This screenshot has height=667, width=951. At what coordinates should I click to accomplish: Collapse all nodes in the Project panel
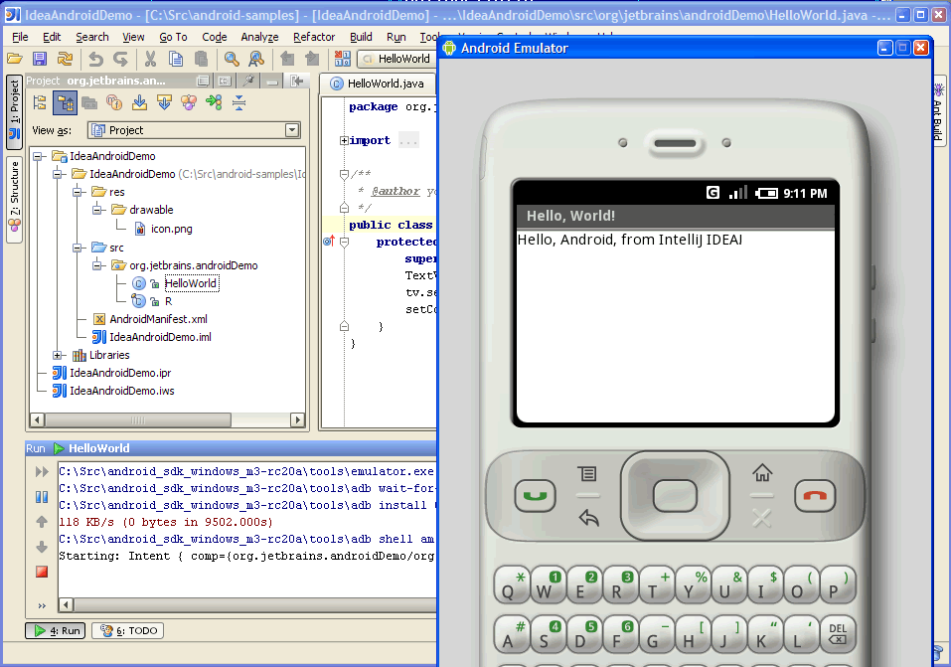(239, 102)
